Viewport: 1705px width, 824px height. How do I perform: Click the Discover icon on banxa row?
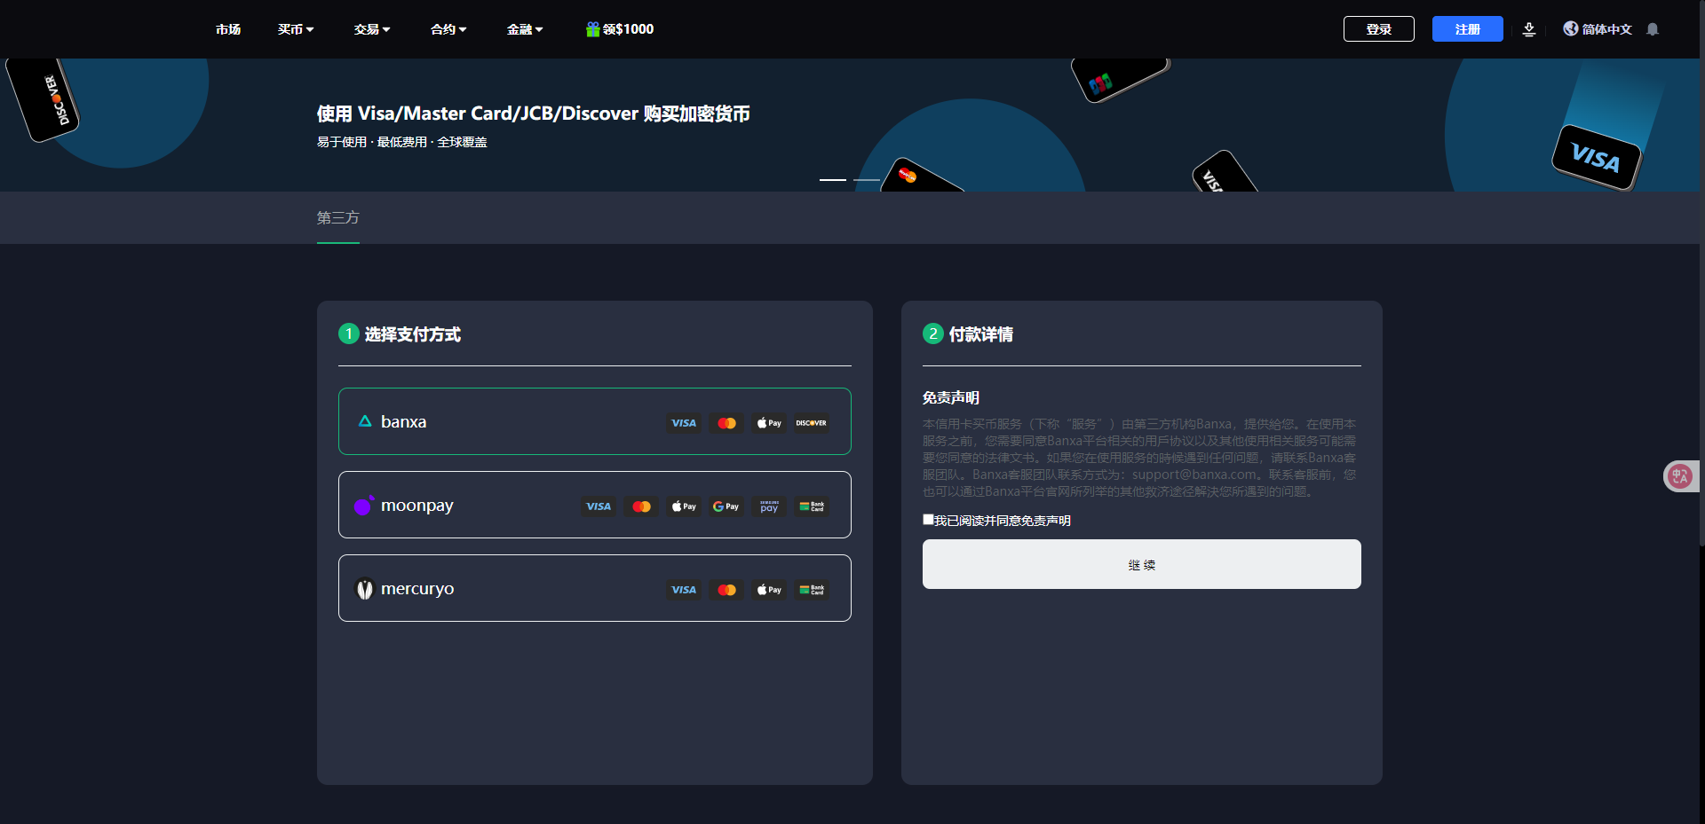click(x=810, y=423)
